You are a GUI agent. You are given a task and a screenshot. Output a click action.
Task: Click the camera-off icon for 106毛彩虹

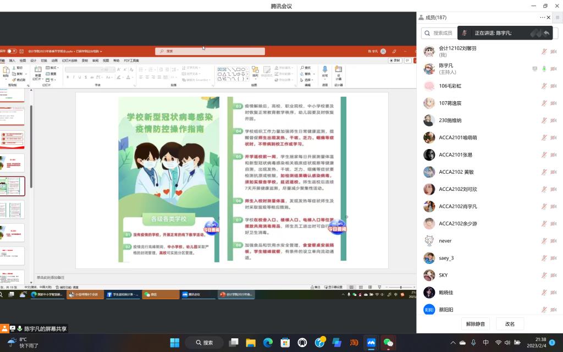tap(554, 86)
